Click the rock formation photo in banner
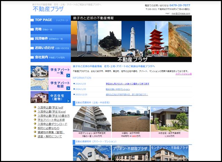This screenshot has width=222, height=162. point(110,39)
